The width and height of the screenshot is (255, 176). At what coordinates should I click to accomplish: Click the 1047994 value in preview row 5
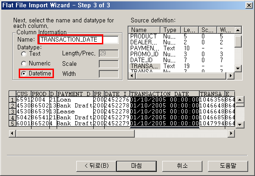click(212, 123)
